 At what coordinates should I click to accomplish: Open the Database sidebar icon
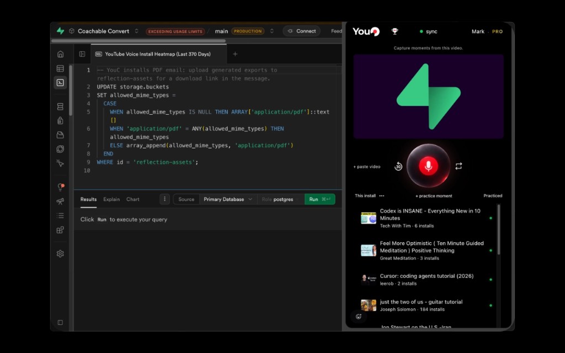tap(60, 106)
